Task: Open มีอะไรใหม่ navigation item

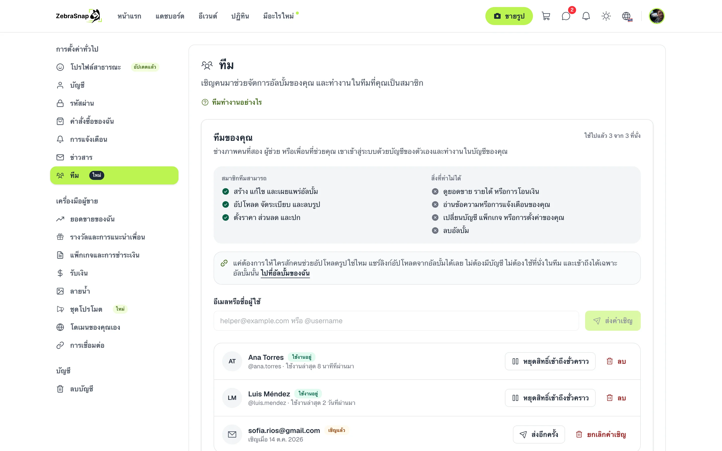Action: click(278, 16)
